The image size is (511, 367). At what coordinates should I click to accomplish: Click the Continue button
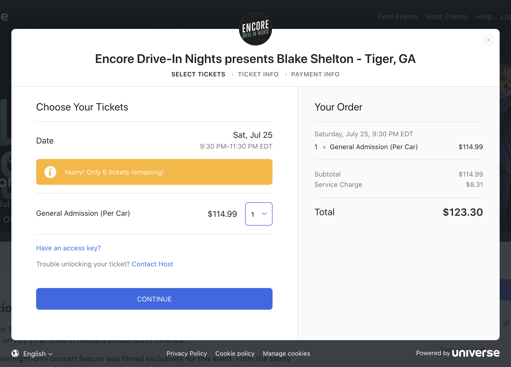click(x=154, y=299)
